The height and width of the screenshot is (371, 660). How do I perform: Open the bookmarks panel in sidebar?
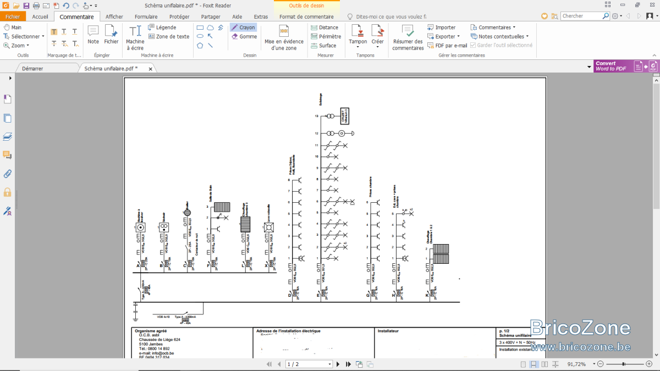[8, 99]
